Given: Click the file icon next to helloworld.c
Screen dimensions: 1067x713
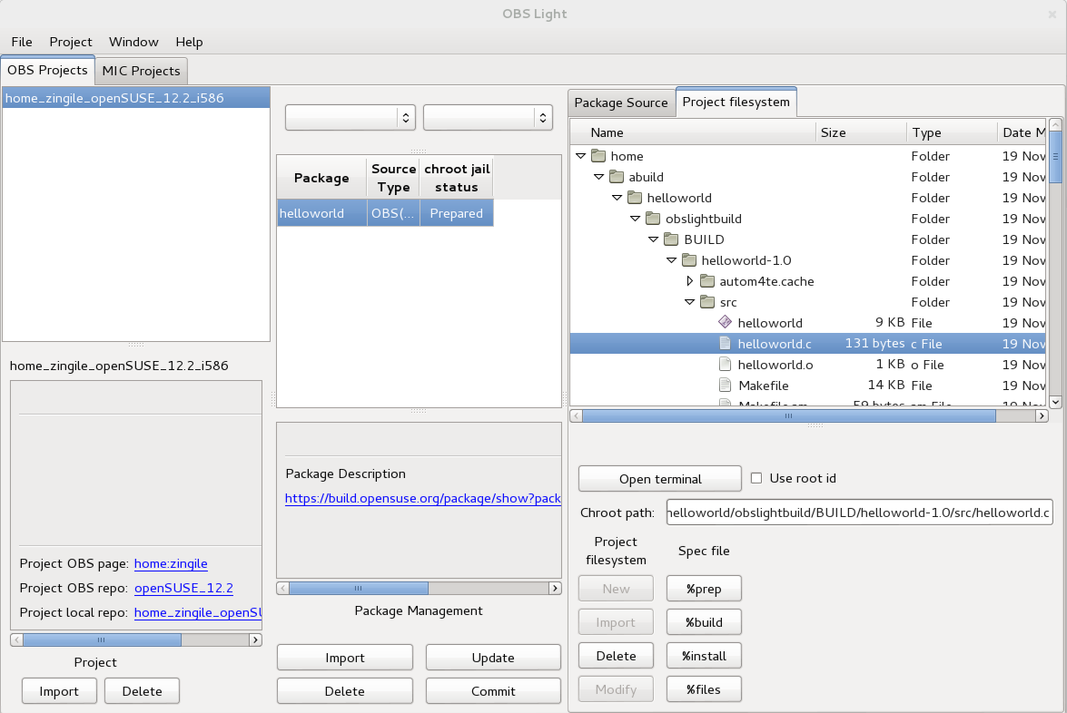Looking at the screenshot, I should tap(725, 343).
